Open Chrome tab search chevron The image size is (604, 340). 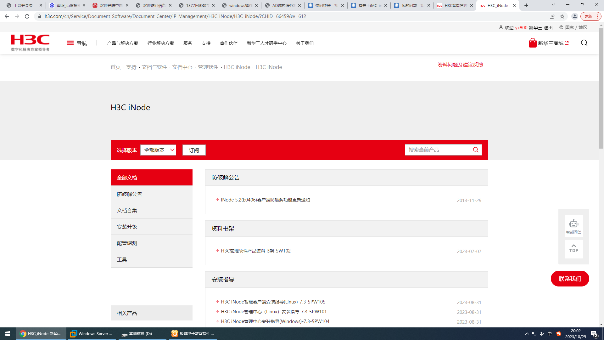click(x=553, y=5)
